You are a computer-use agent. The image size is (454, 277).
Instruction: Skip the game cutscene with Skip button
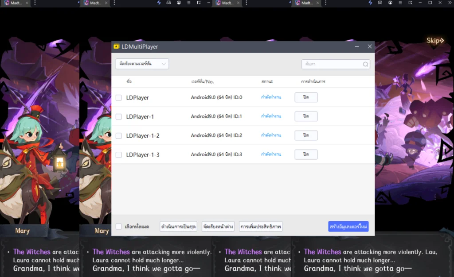pyautogui.click(x=435, y=40)
